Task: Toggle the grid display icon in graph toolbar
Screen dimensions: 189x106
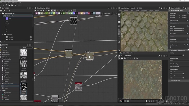Action: [x=75, y=11]
